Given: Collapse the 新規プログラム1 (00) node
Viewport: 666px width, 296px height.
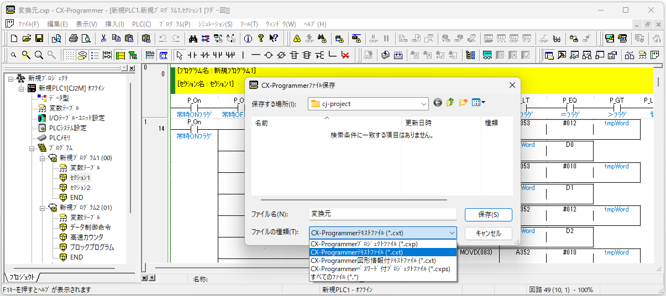Looking at the screenshot, I should [41, 158].
